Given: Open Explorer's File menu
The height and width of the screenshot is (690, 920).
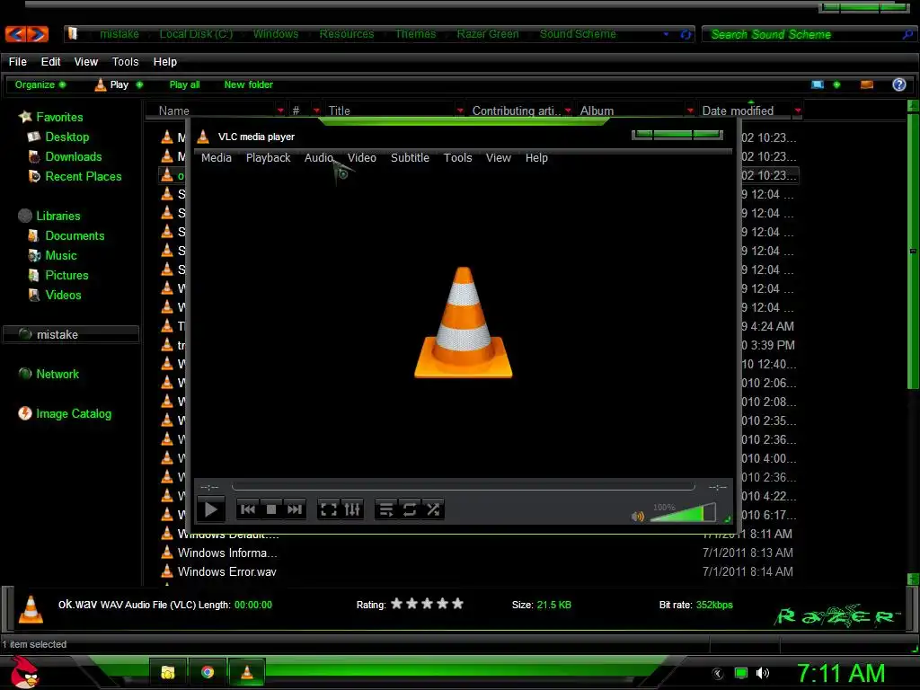Looking at the screenshot, I should pyautogui.click(x=18, y=62).
